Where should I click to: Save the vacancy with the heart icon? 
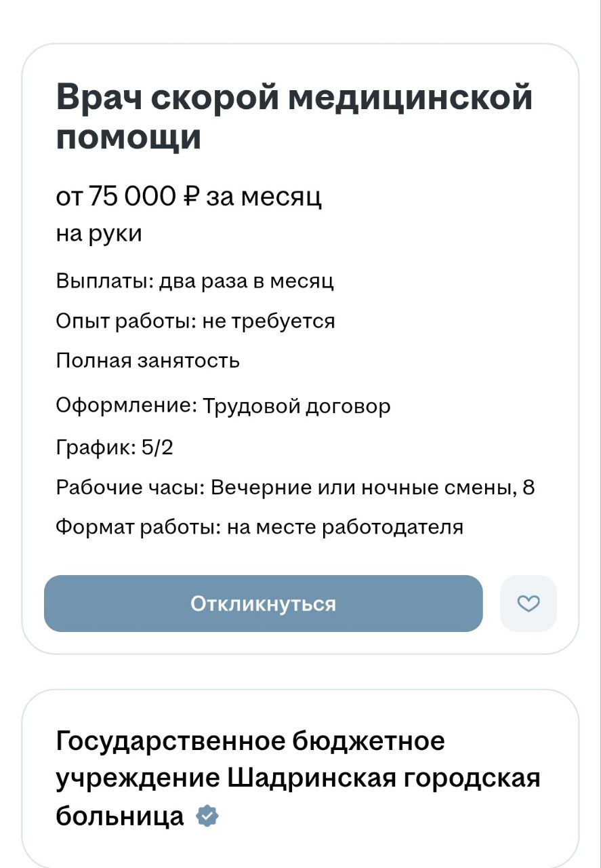(x=529, y=604)
